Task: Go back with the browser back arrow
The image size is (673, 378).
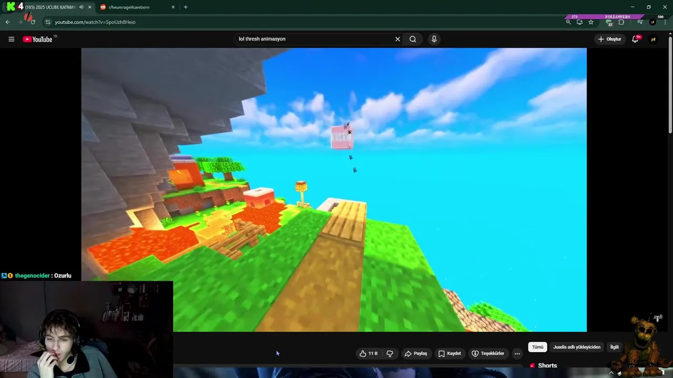Action: 7,22
